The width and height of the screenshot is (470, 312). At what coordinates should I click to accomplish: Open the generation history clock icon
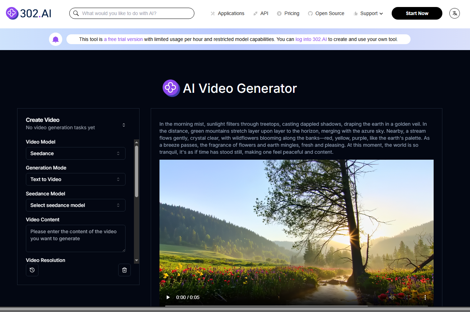[x=32, y=270]
